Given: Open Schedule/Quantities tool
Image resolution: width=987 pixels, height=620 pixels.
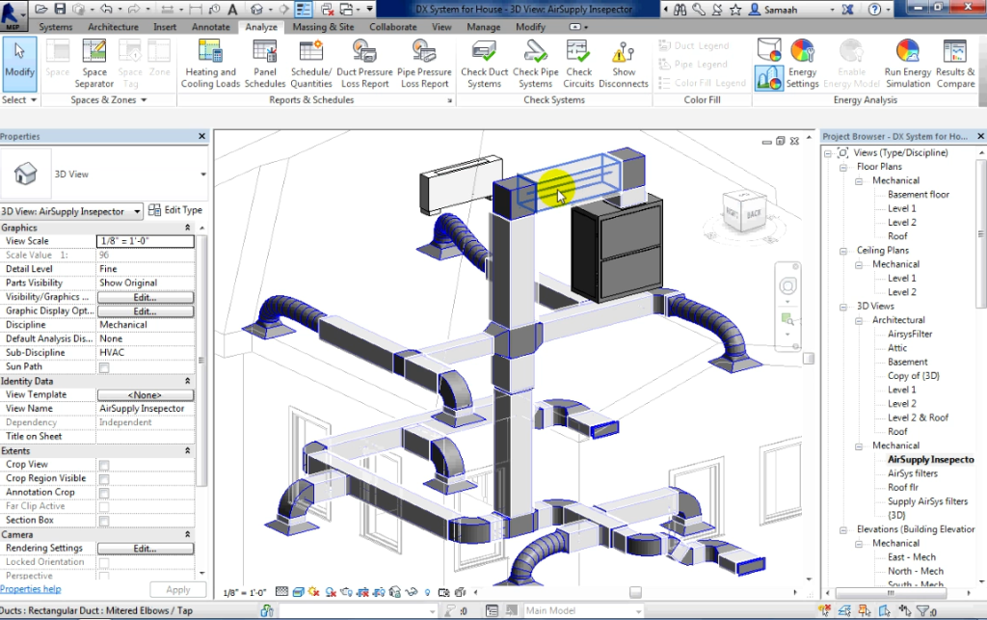Looking at the screenshot, I should [x=311, y=65].
